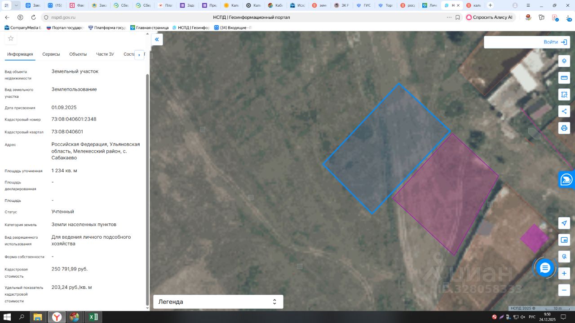Open the overview mini-map button
Image resolution: width=575 pixels, height=323 pixels.
pyautogui.click(x=564, y=240)
